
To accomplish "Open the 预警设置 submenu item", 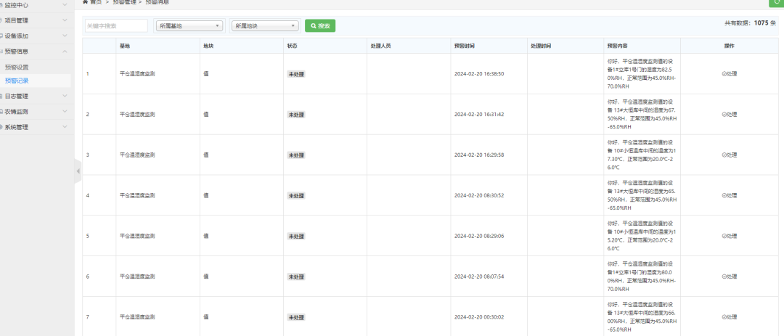I will [17, 67].
